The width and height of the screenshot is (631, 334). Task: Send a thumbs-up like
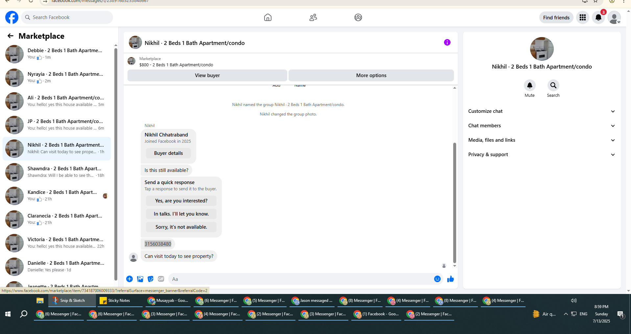(451, 279)
